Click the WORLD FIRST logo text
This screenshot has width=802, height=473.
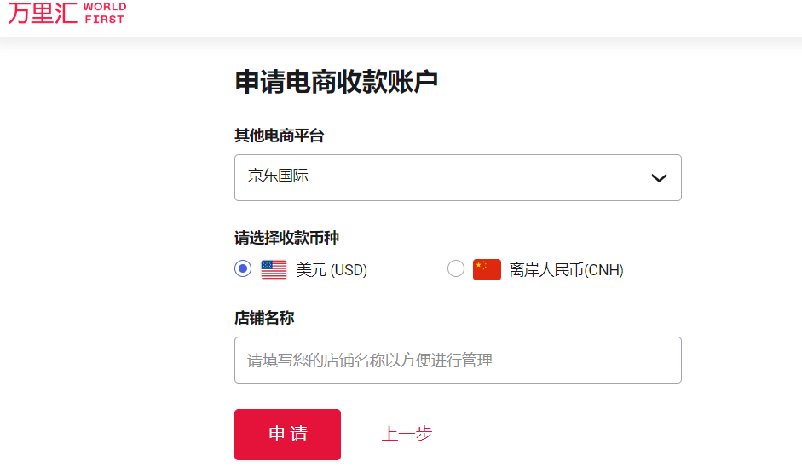[104, 13]
